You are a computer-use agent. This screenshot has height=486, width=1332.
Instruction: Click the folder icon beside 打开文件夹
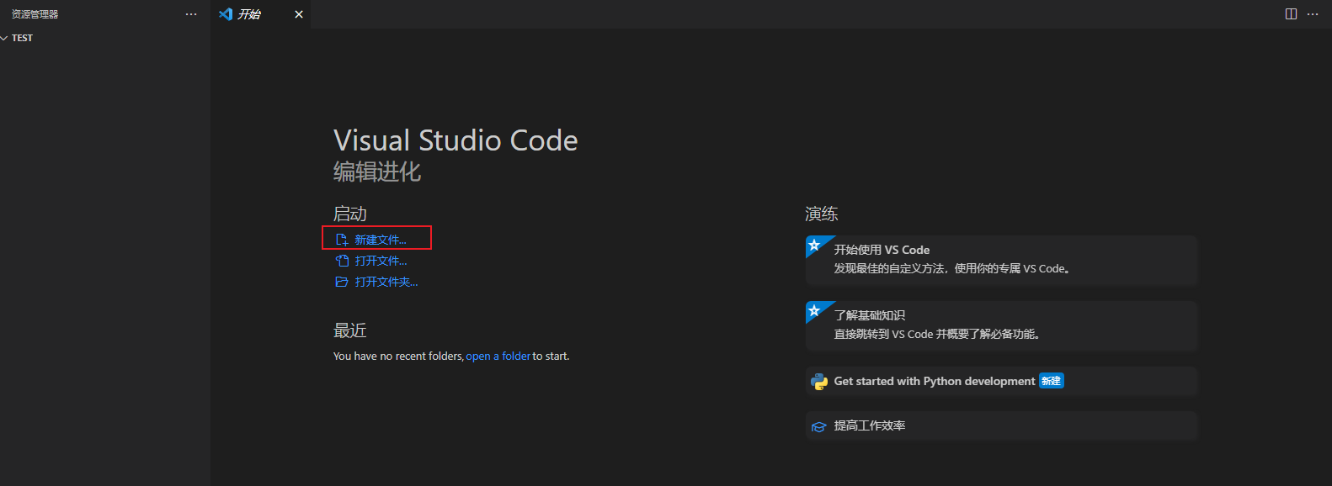click(341, 282)
